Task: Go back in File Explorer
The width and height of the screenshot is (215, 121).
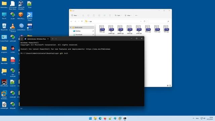Action: [x=71, y=22]
